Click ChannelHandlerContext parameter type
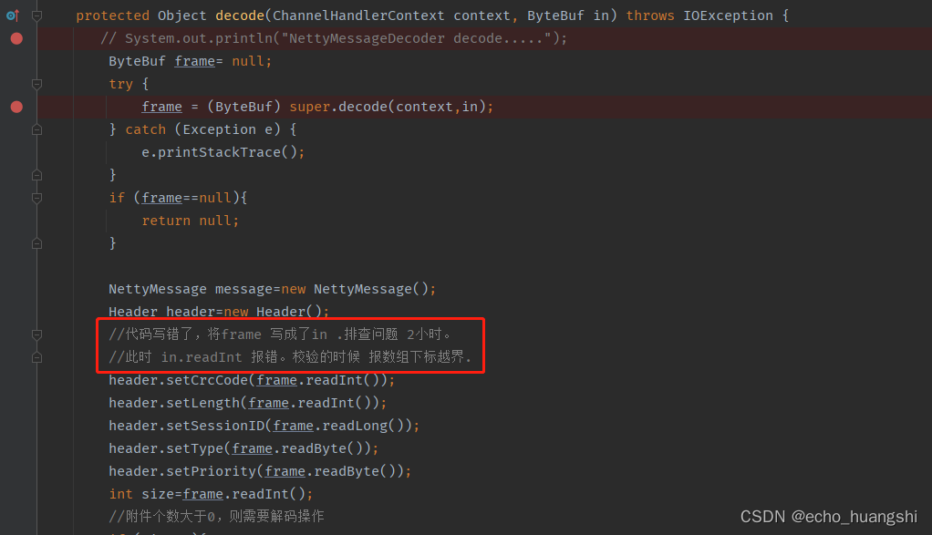The image size is (932, 535). 358,15
